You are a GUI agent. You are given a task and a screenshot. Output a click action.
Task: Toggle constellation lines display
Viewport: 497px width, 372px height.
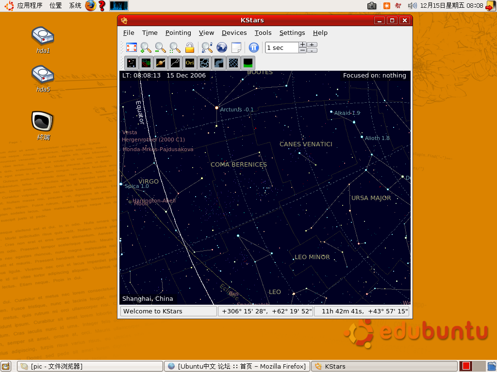175,63
